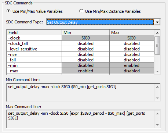Click inside the Min Command Line text box
168x133 pixels.
tap(80, 92)
